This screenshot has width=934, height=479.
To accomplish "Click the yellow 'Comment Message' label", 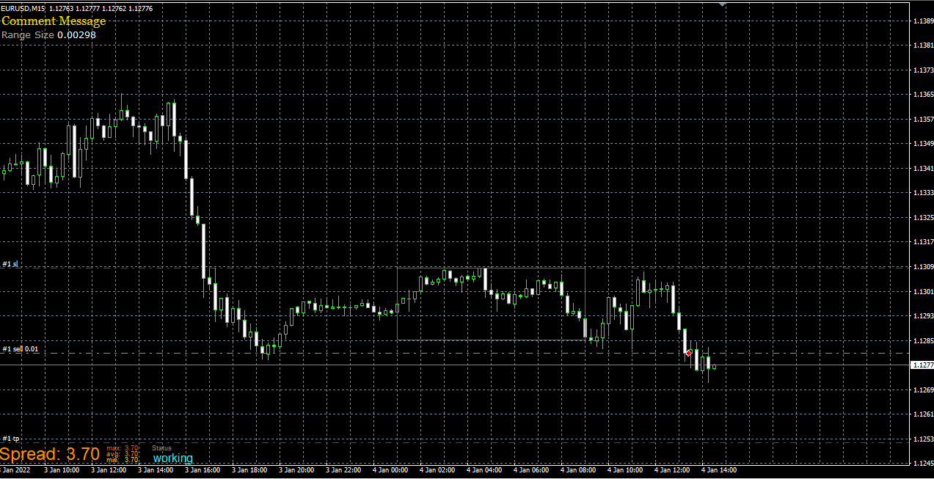I will [x=54, y=21].
